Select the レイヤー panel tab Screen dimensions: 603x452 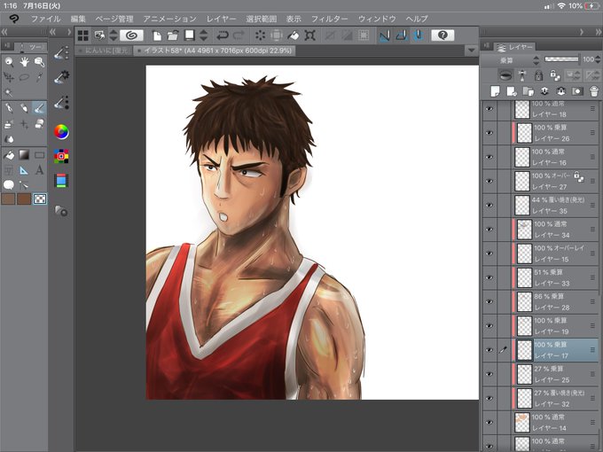(514, 47)
